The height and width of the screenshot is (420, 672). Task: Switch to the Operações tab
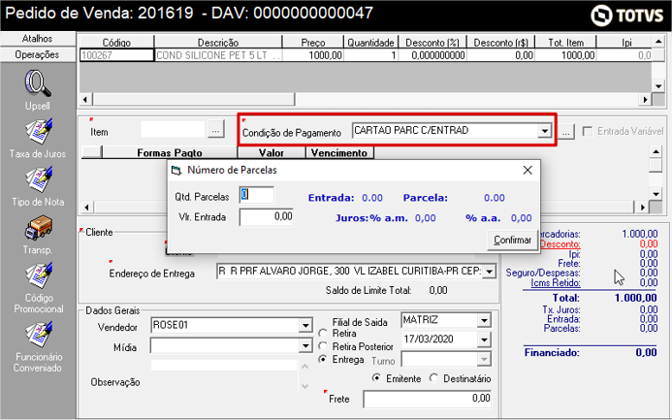coord(38,54)
